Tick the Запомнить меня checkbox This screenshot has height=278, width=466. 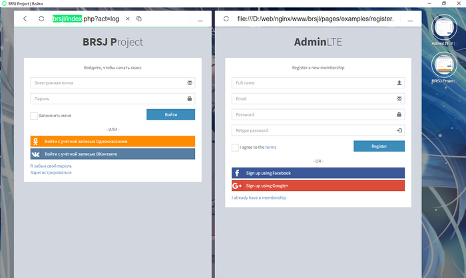pyautogui.click(x=34, y=116)
